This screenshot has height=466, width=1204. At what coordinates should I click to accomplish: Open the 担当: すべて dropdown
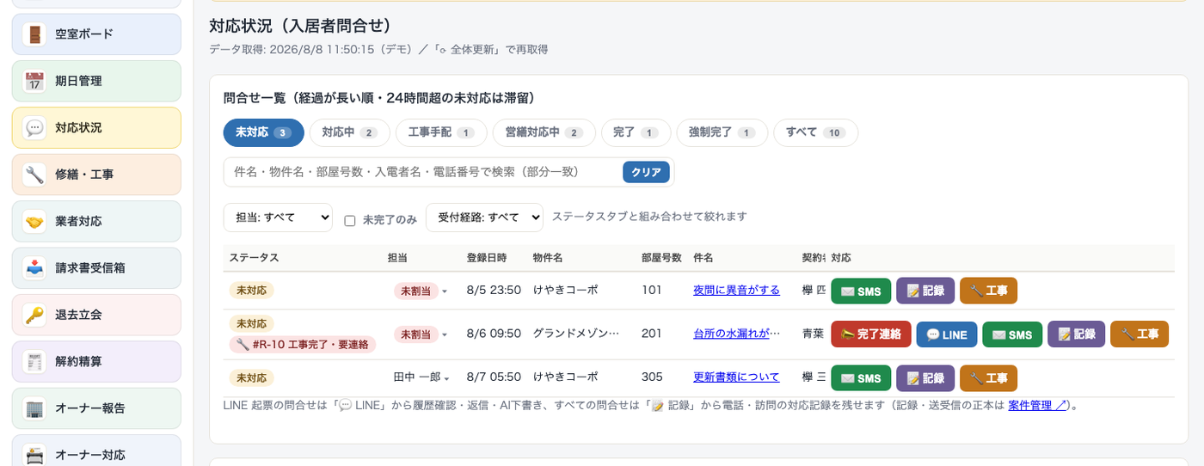278,218
